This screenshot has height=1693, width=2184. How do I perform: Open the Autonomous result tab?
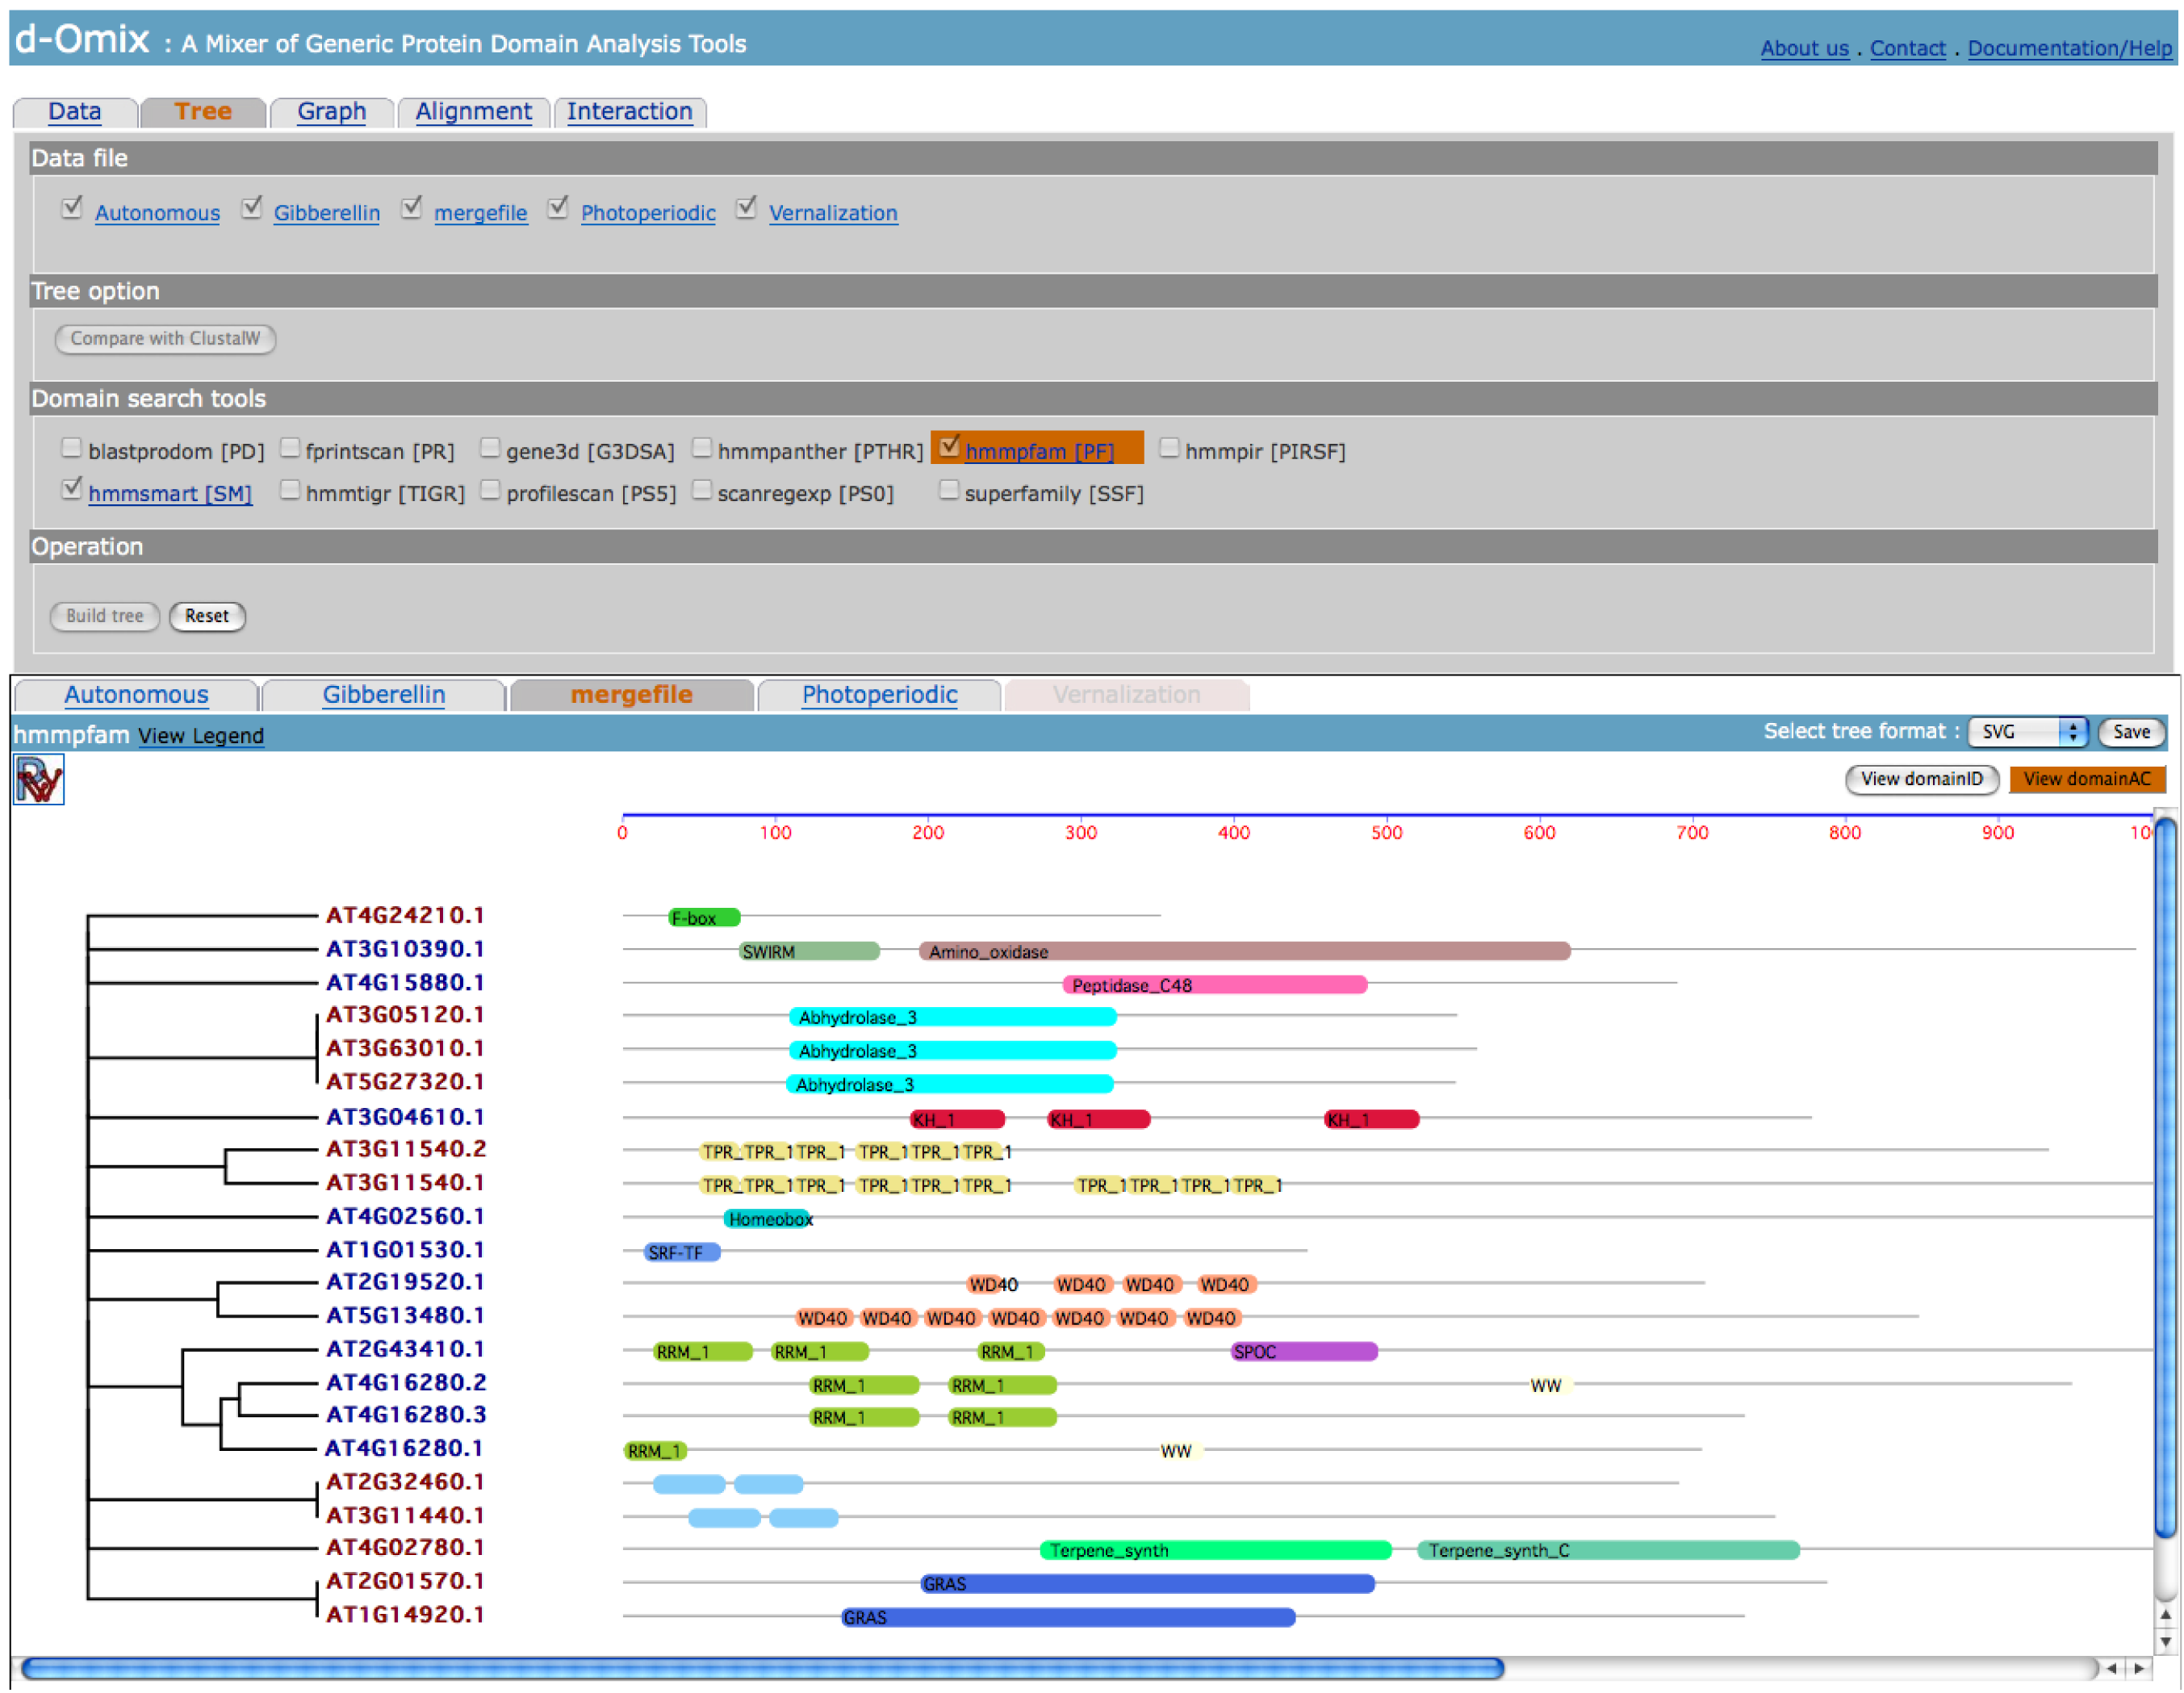(137, 695)
